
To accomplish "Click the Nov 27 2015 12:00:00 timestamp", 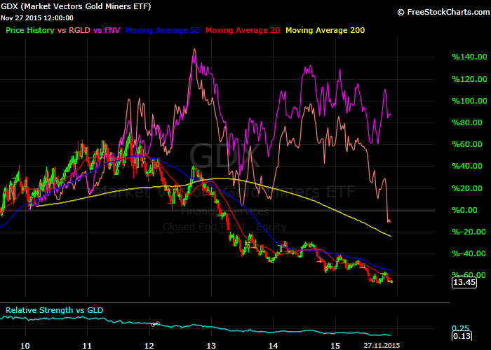I will (37, 18).
